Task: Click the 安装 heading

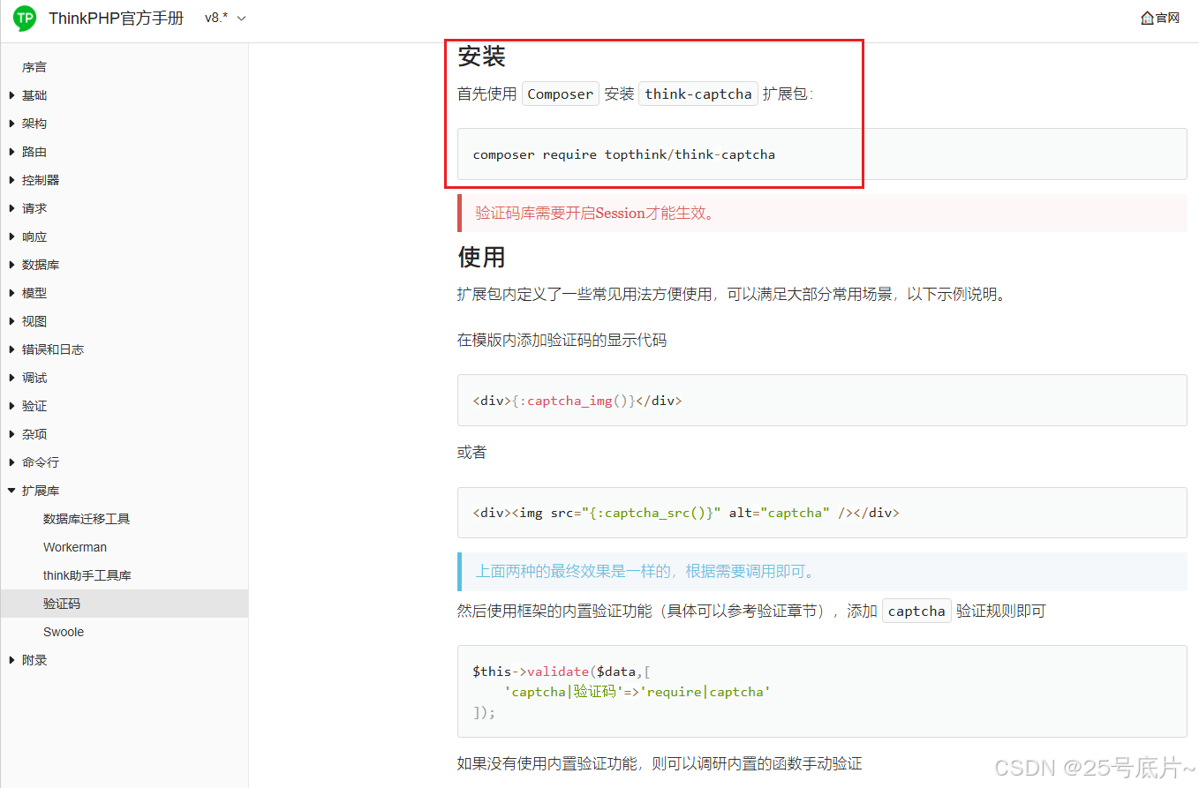Action: 481,56
